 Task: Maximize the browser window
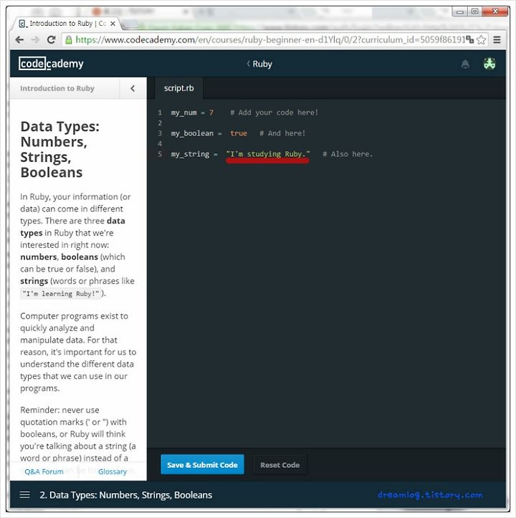[x=474, y=11]
